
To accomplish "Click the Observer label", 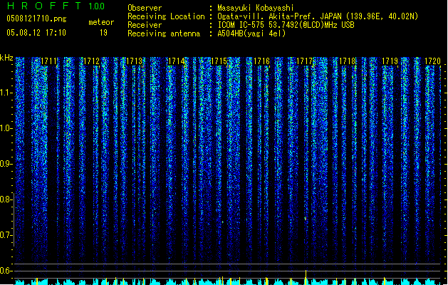I will click(145, 8).
